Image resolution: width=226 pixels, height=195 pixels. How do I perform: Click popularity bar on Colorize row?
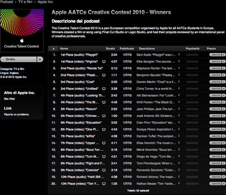point(192,170)
